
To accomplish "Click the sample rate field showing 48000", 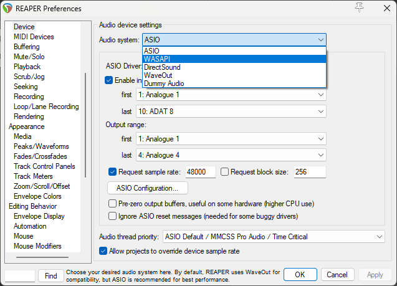I will [x=200, y=172].
